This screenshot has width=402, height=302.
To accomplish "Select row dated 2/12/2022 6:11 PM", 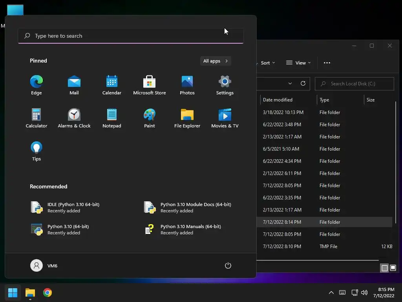I will point(324,173).
